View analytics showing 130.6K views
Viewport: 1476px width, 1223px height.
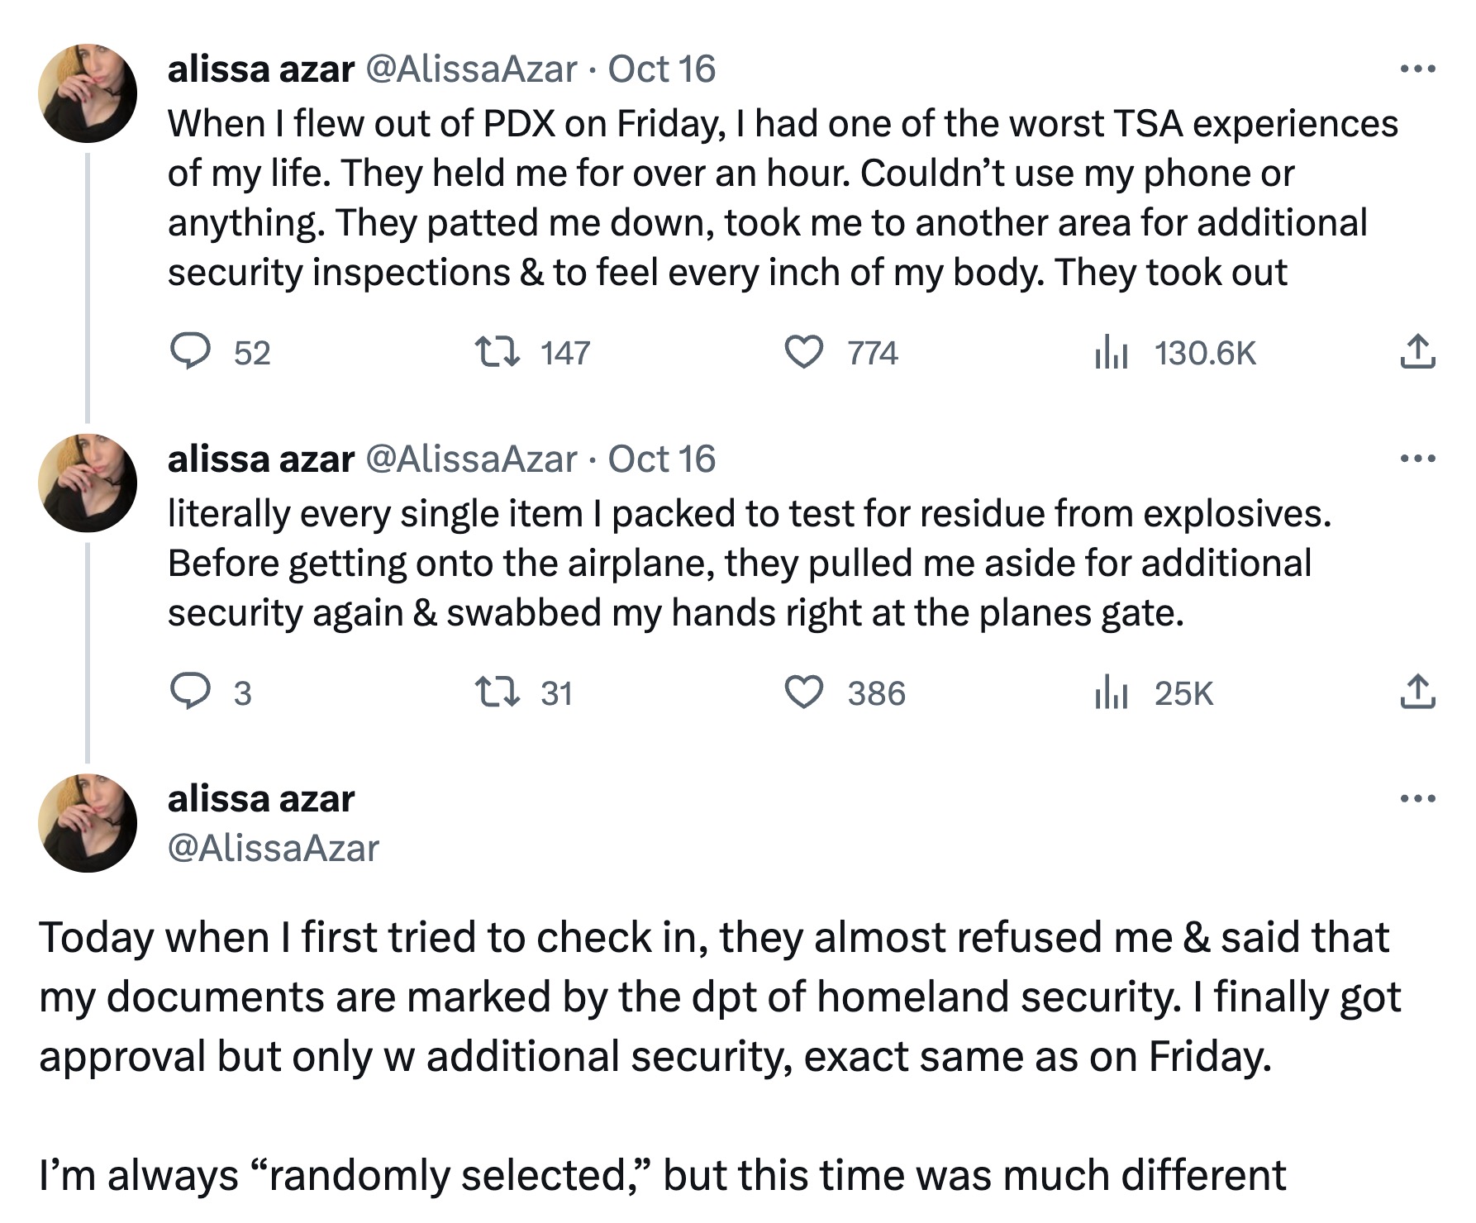[1112, 353]
